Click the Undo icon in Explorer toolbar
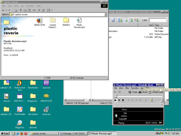 point(34,10)
